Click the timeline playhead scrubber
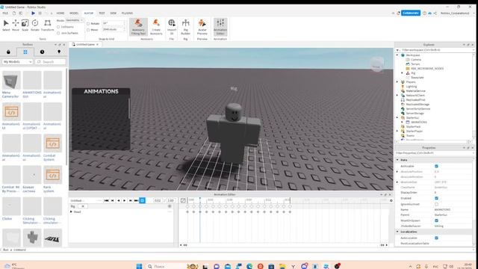The width and height of the screenshot is (478, 269). (x=200, y=200)
